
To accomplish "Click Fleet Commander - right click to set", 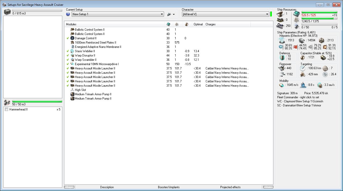I will (298, 97).
